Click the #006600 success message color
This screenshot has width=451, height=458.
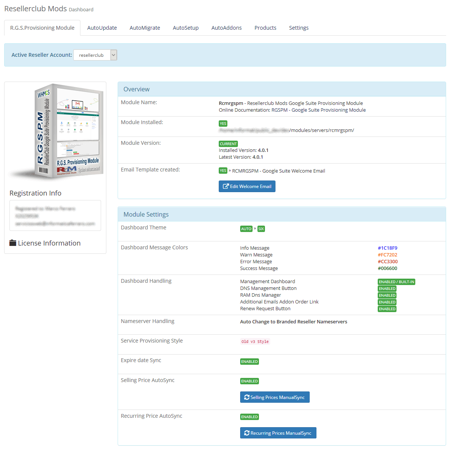387,268
